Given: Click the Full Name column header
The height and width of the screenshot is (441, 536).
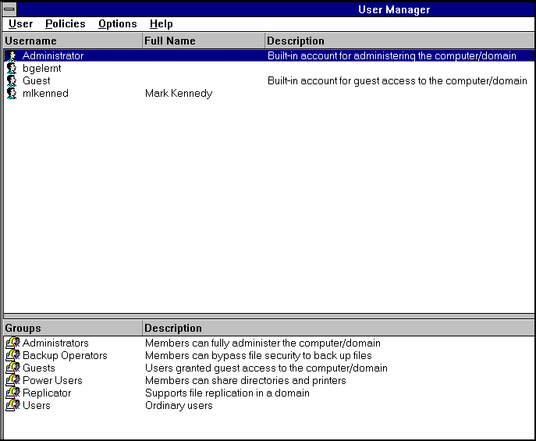Looking at the screenshot, I should click(204, 41).
